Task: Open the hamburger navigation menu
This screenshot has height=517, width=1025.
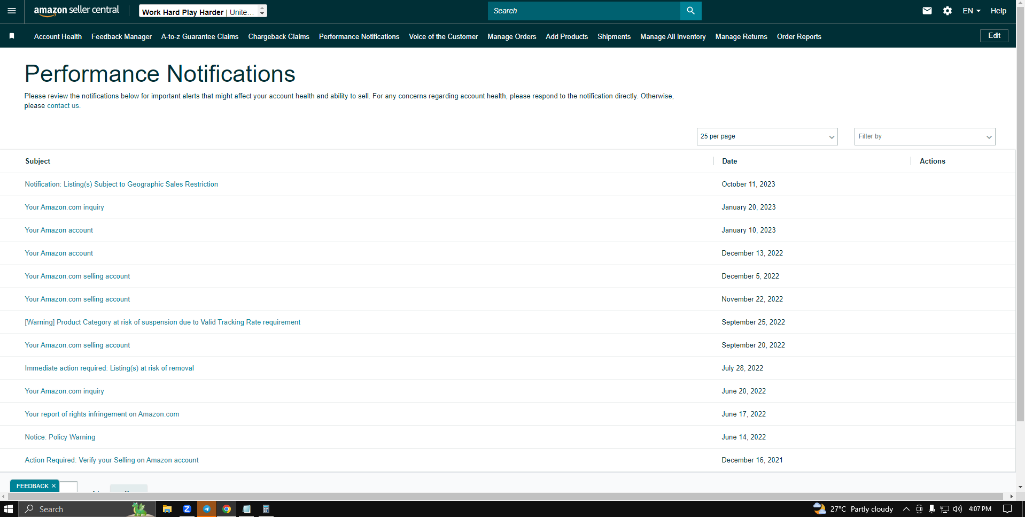Action: [12, 11]
